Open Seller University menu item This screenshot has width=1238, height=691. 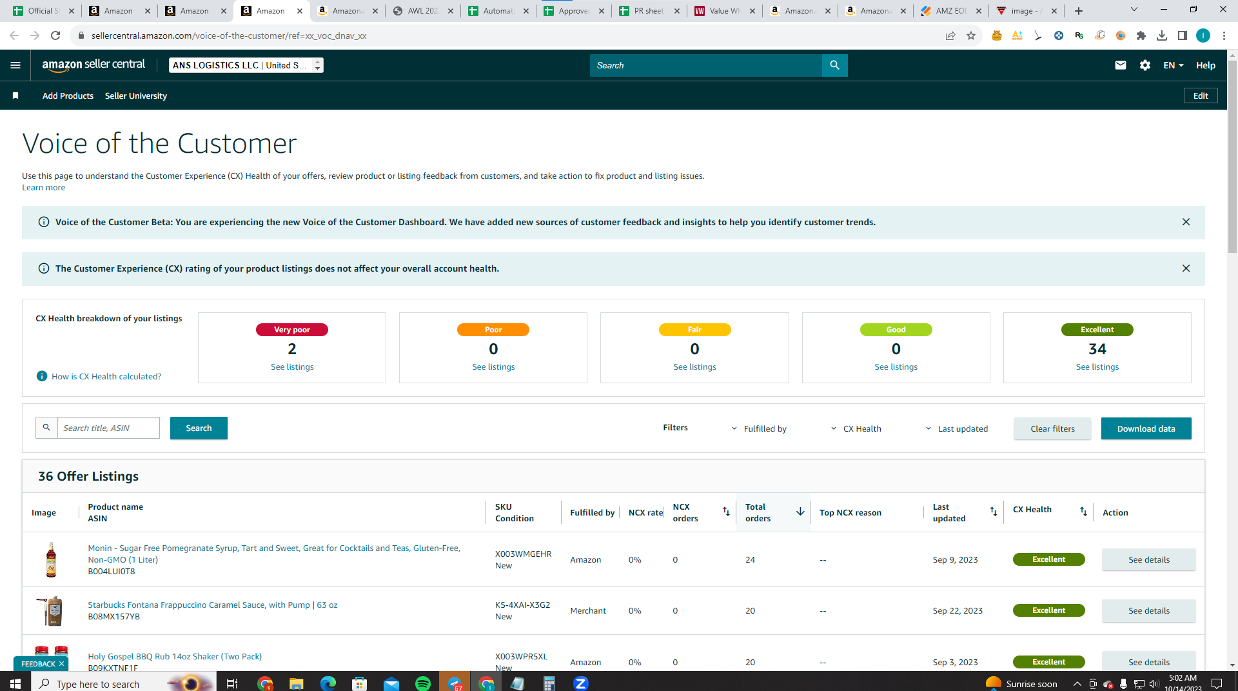coord(136,95)
